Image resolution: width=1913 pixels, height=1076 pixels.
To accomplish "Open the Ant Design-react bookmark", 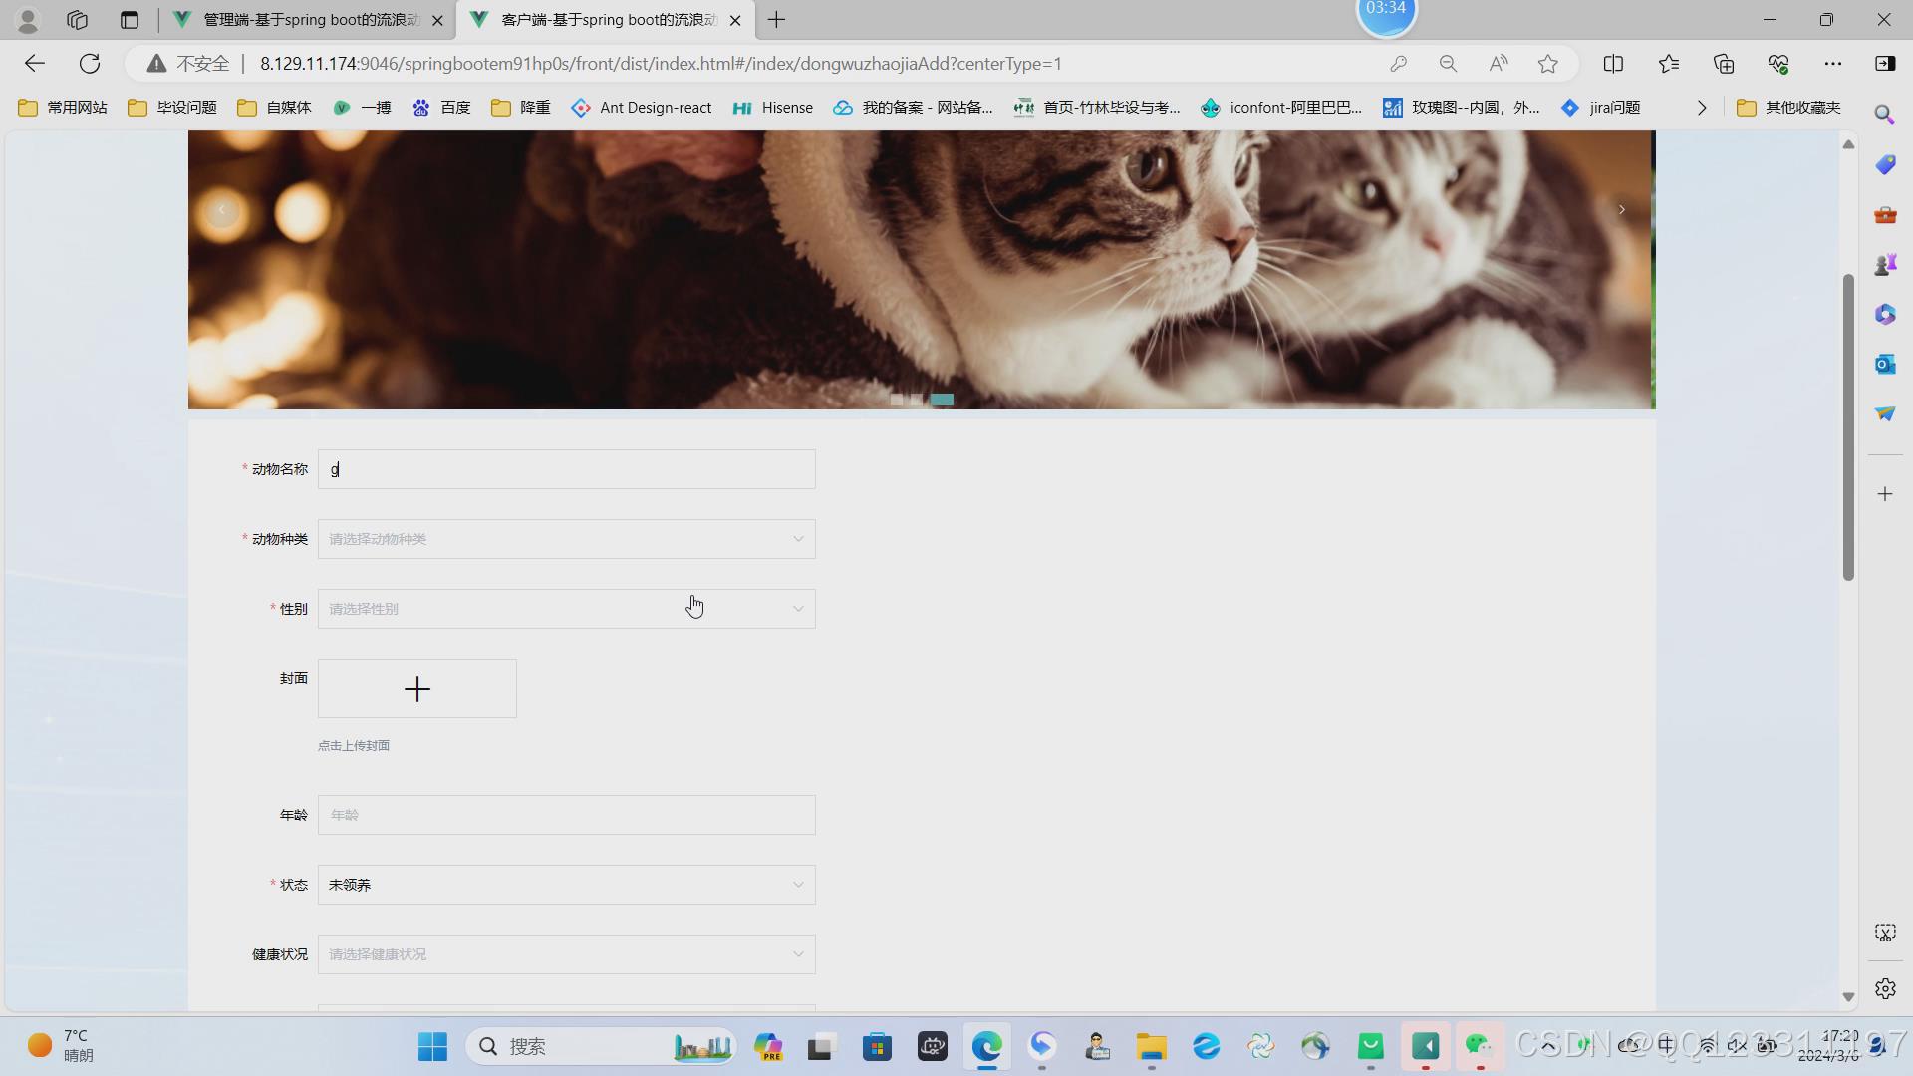I will tap(642, 108).
